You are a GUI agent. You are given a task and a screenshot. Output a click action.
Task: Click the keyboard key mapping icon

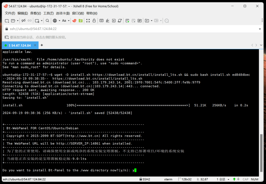click(101, 21)
